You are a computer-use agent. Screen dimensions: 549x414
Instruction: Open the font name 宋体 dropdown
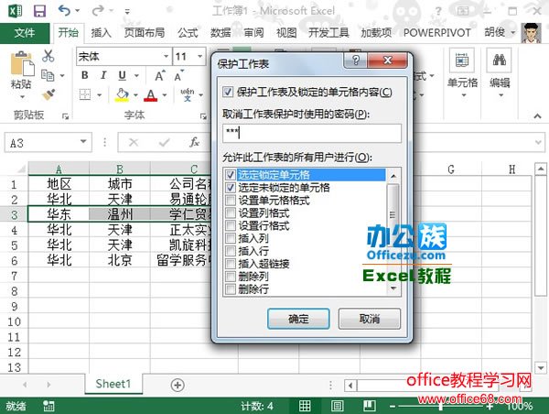[166, 56]
